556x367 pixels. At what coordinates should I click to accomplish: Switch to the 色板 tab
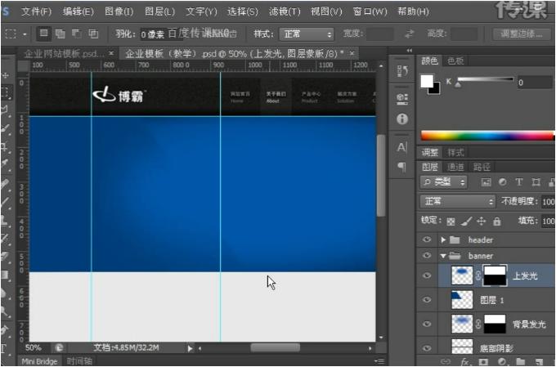tap(455, 61)
